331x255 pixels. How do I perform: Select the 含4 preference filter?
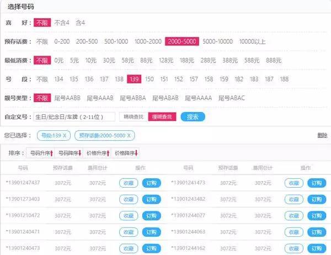[81, 23]
